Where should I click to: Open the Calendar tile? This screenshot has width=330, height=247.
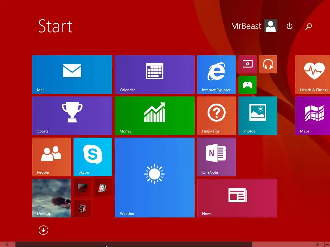click(x=154, y=75)
